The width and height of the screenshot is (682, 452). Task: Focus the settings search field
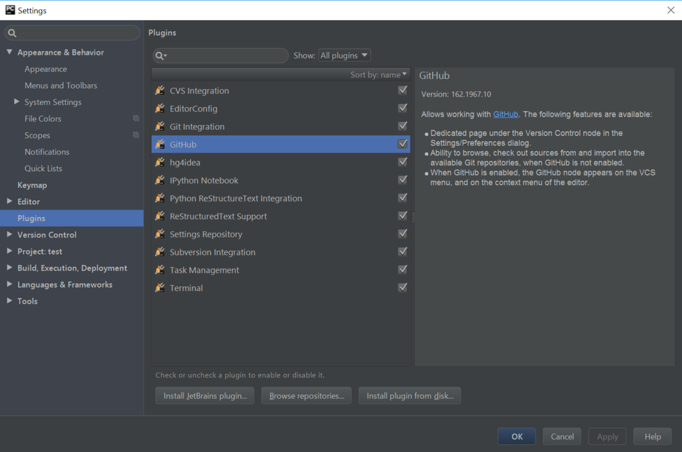tap(72, 33)
